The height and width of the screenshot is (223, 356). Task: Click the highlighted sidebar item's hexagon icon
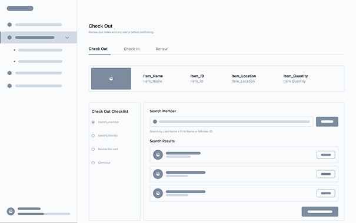(9, 38)
